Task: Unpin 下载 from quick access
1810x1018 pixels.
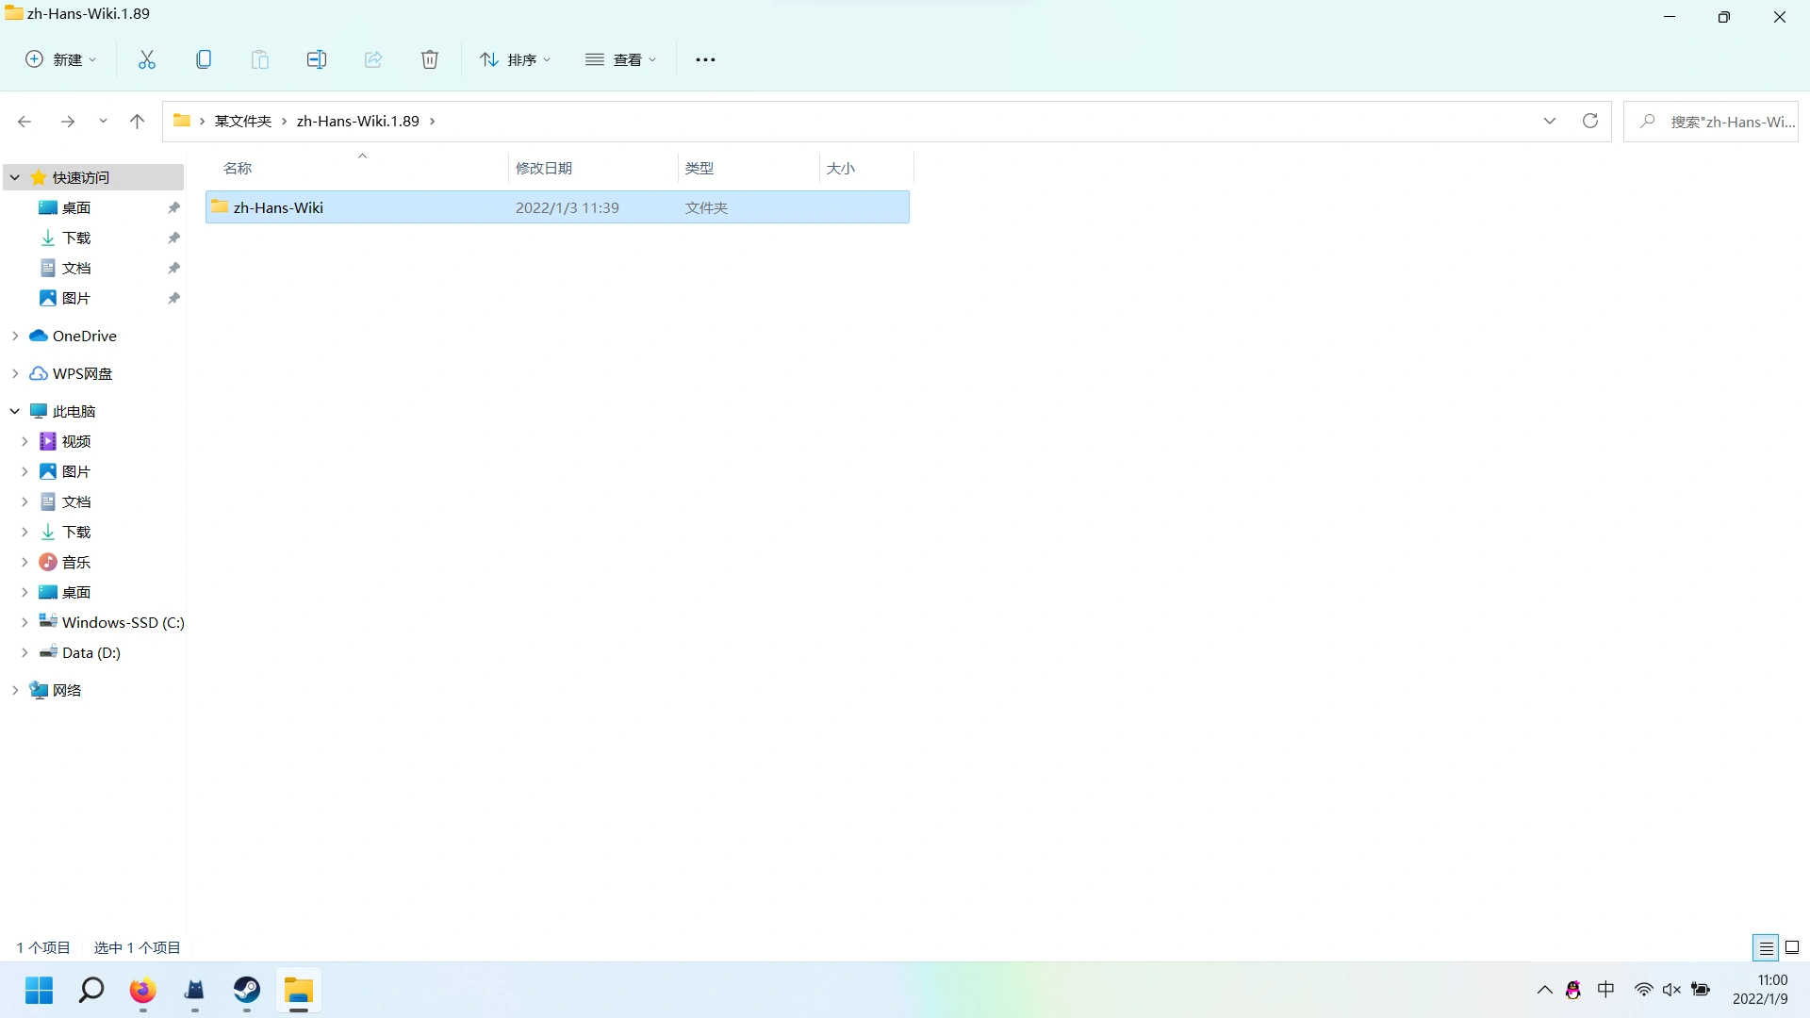Action: (173, 238)
